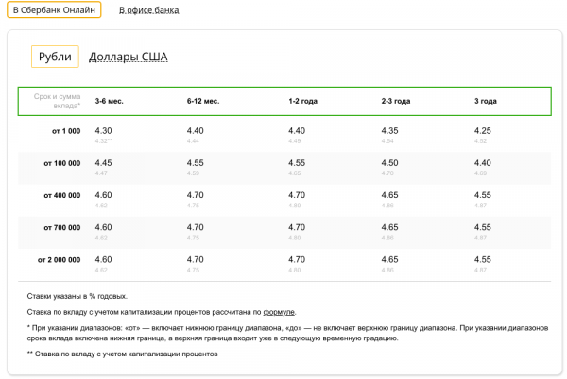Switch to «Доллары США» currency tab
Viewport: 567px width, 379px height.
pos(129,57)
